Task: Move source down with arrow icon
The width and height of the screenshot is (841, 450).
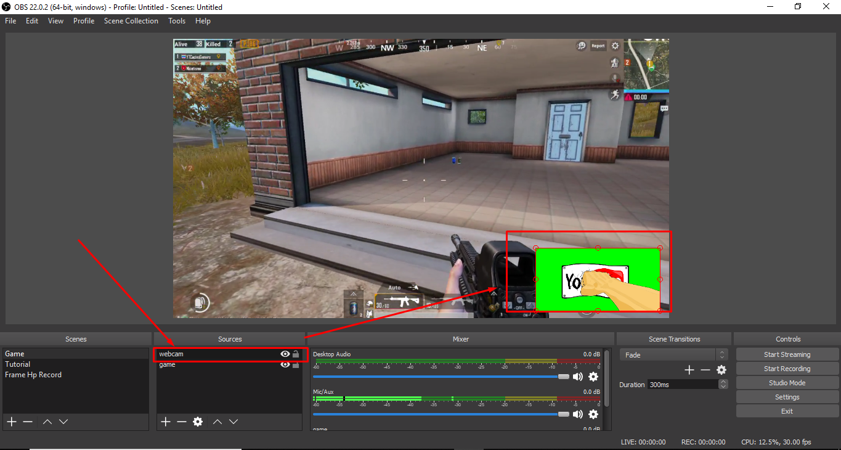Action: 234,422
